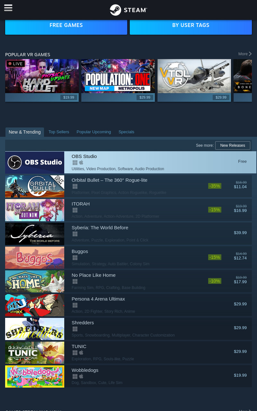Image resolution: width=257 pixels, height=411 pixels.
Task: Open the hamburger menu icon
Action: point(8,8)
